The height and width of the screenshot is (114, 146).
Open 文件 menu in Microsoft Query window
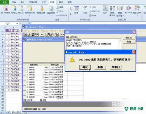click(27, 31)
